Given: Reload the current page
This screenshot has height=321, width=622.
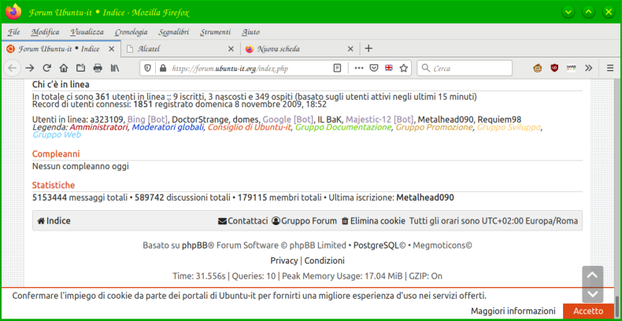Looking at the screenshot, I should 46,68.
